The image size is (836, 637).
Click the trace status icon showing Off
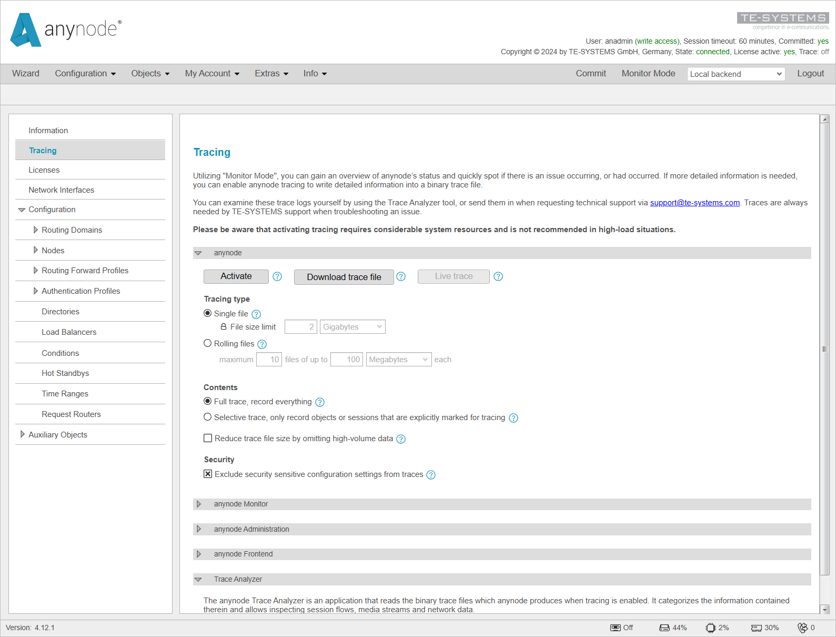click(616, 628)
